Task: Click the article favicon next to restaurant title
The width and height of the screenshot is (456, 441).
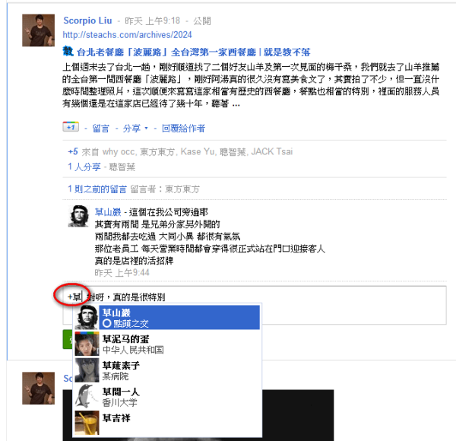Action: click(x=68, y=52)
